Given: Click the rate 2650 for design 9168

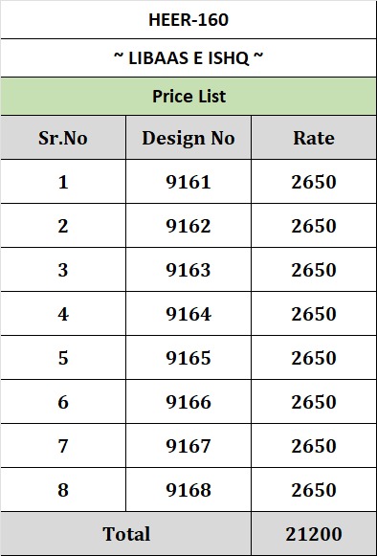Looking at the screenshot, I should click(314, 489).
